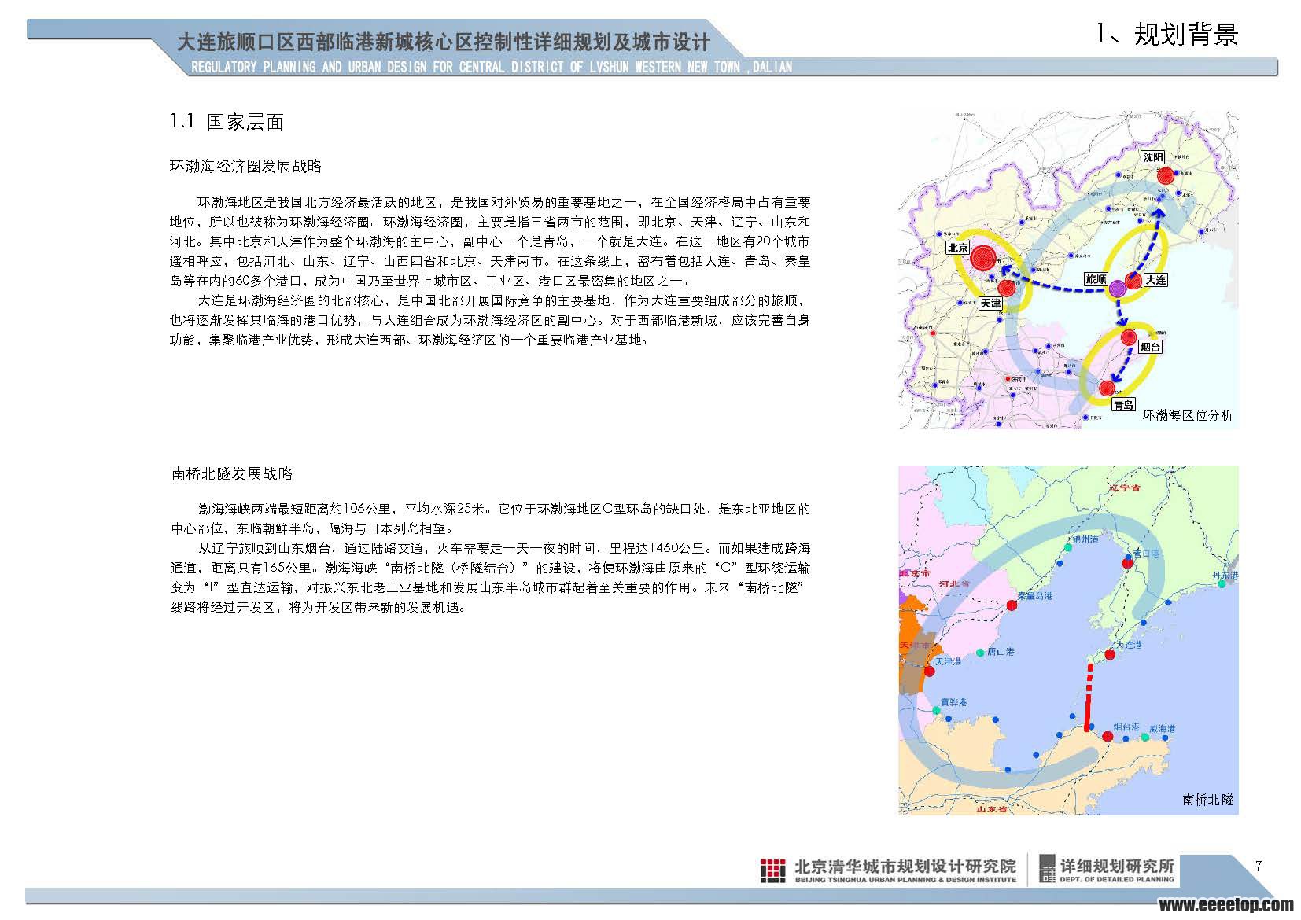Click the 营口港 label on lower map
1301x920 pixels.
(1146, 554)
